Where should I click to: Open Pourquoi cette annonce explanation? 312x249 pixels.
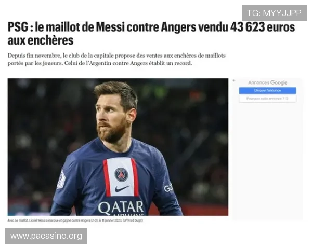267,99
